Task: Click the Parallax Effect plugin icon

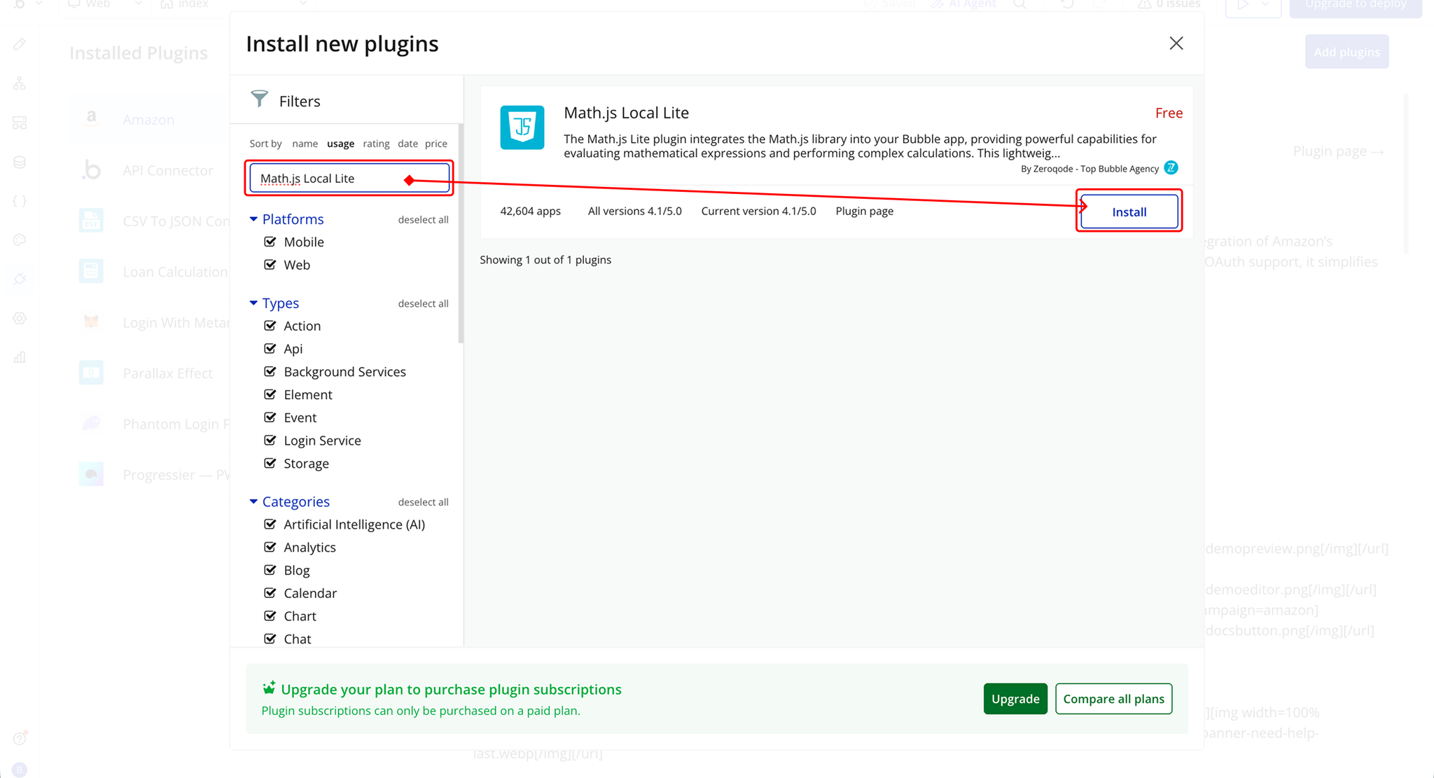Action: 91,373
